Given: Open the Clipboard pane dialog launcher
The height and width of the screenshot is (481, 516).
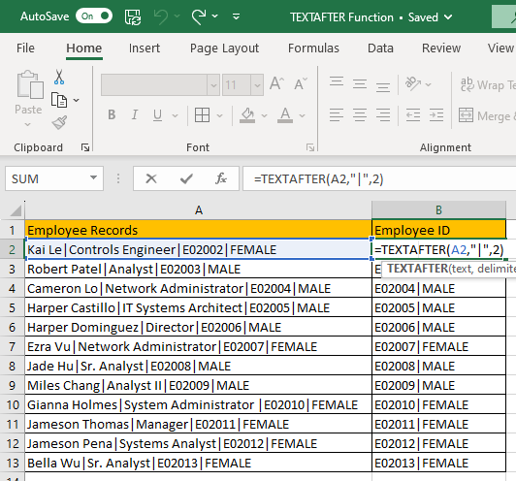Looking at the screenshot, I should (x=85, y=147).
